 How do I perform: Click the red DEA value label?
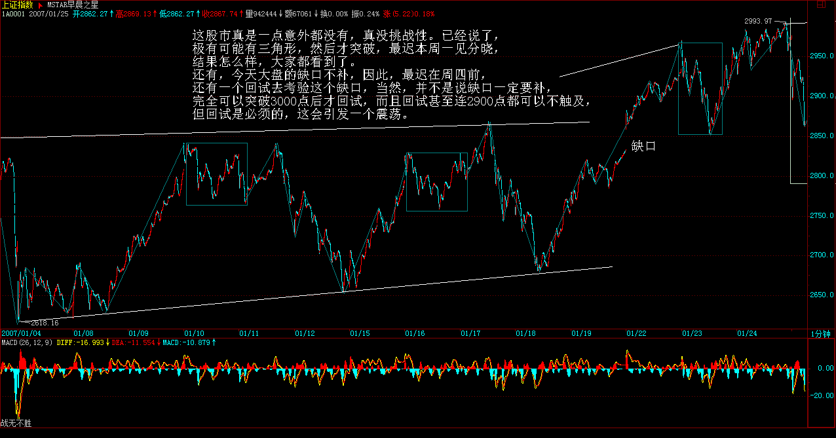pos(134,342)
